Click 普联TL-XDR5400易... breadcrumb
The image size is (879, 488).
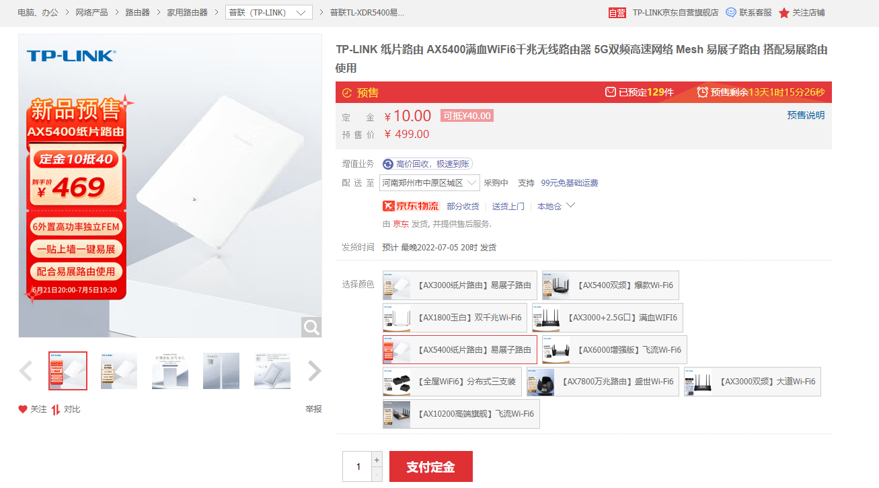point(367,13)
